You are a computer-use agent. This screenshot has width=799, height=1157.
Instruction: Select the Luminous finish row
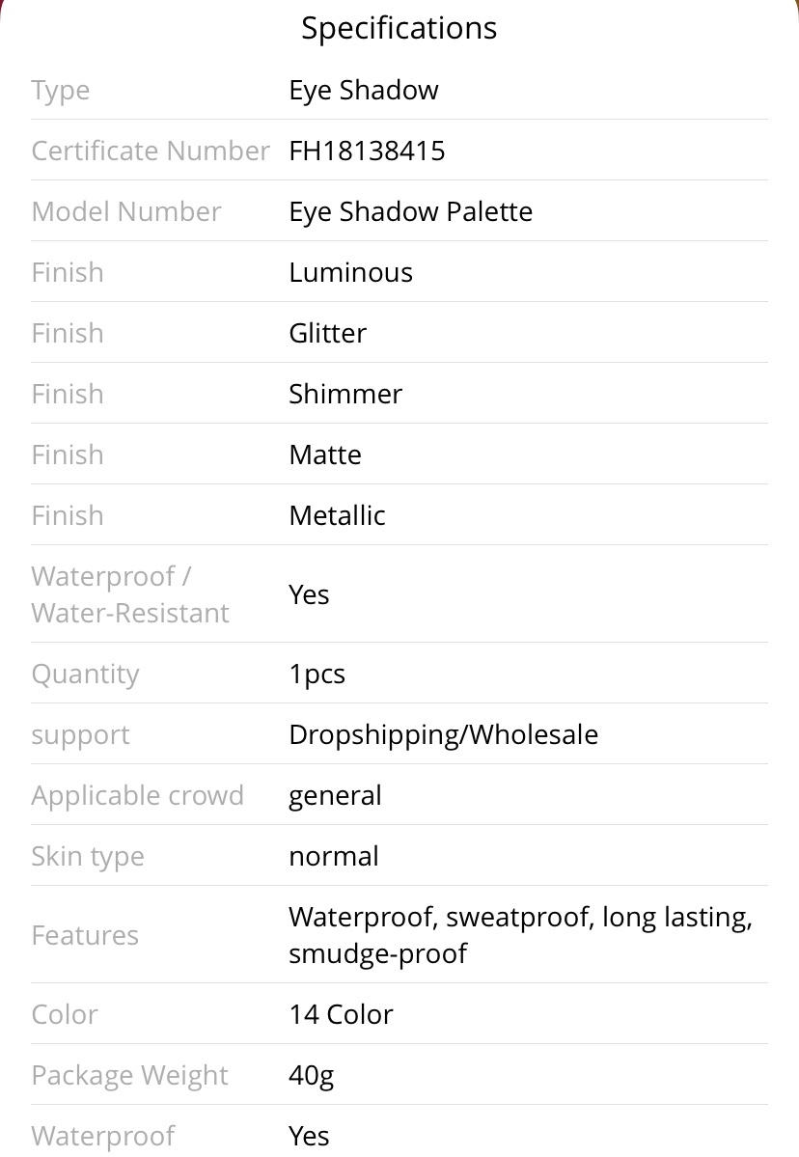[399, 272]
